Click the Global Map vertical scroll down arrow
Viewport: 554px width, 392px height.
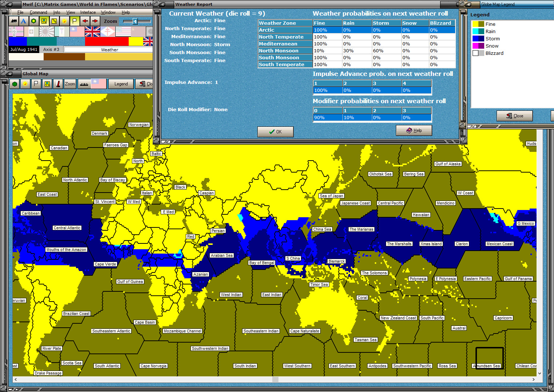539,373
